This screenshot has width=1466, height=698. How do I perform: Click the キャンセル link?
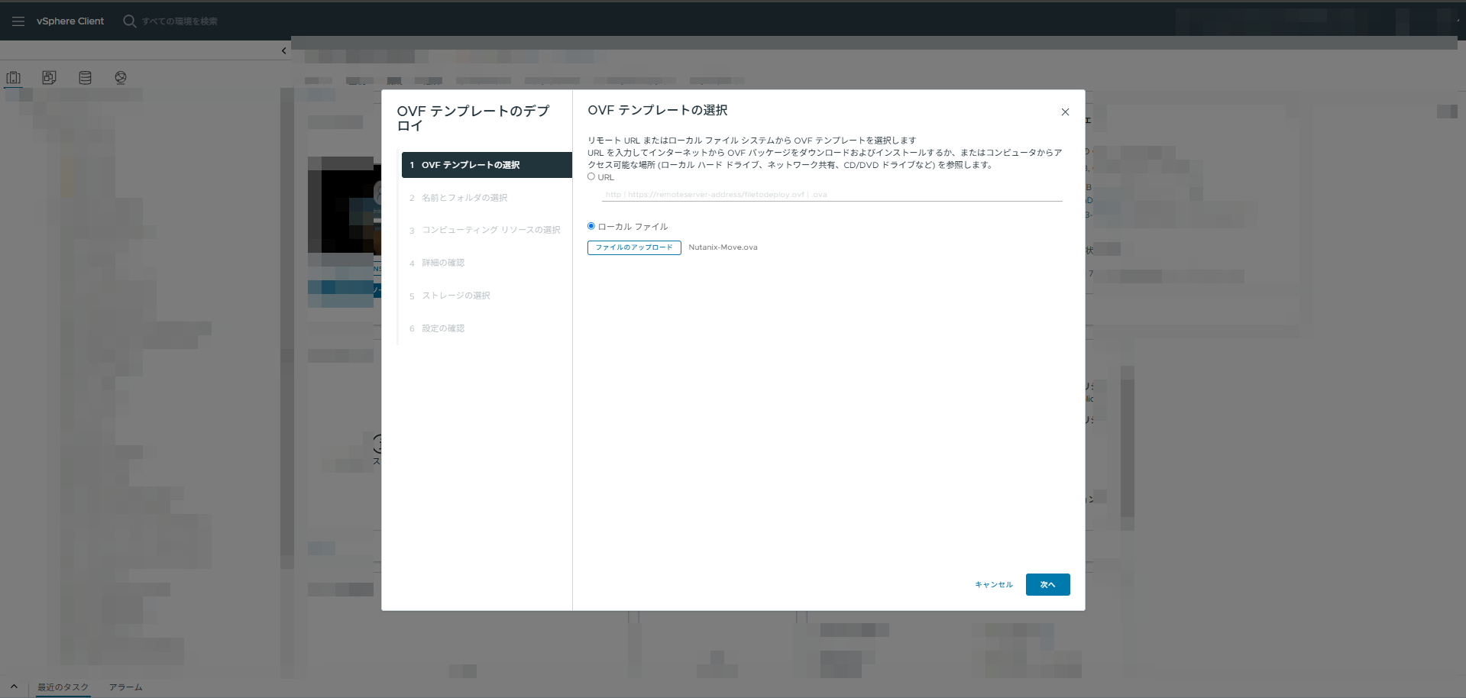pyautogui.click(x=994, y=585)
